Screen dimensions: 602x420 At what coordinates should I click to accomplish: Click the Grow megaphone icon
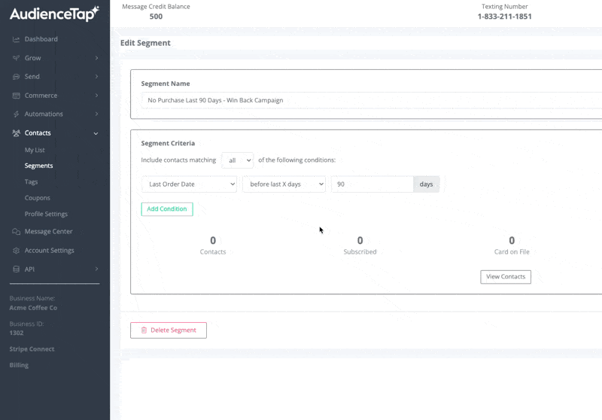tap(16, 58)
